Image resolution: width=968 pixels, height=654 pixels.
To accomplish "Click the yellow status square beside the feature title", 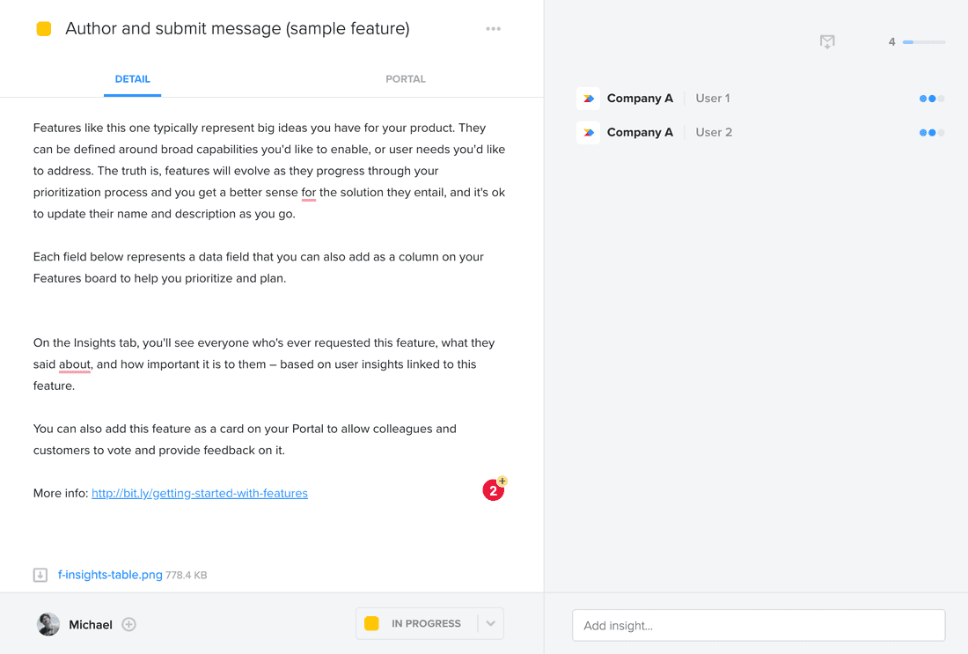I will click(x=44, y=28).
